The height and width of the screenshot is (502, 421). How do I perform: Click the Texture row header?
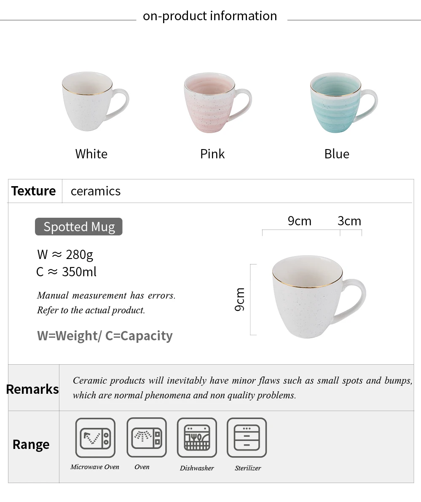point(34,191)
